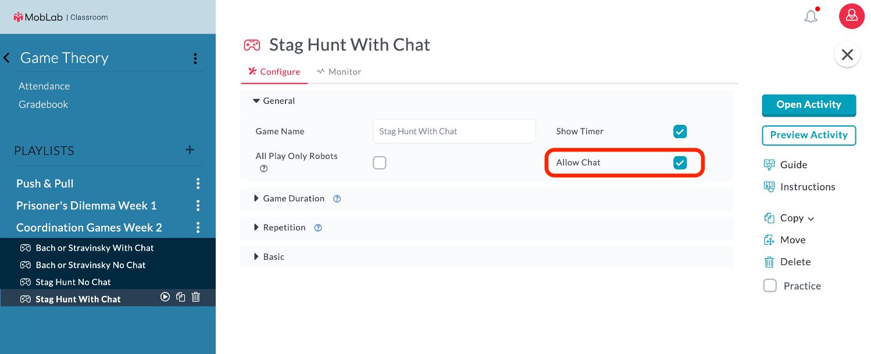
Task: Click the trash icon beside Stag Hunt With Chat
Action: (x=196, y=297)
